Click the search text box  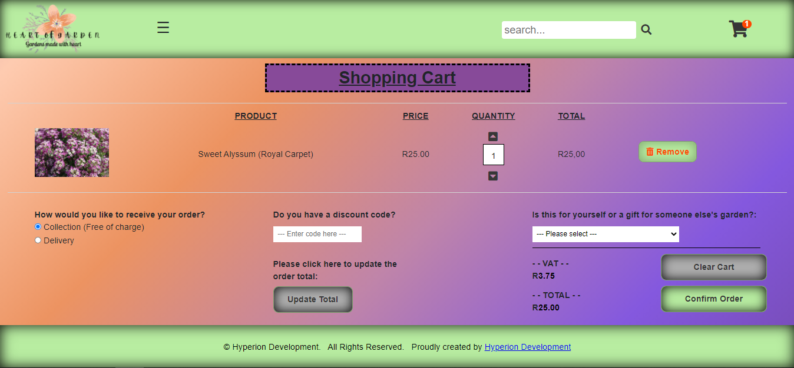pos(569,30)
